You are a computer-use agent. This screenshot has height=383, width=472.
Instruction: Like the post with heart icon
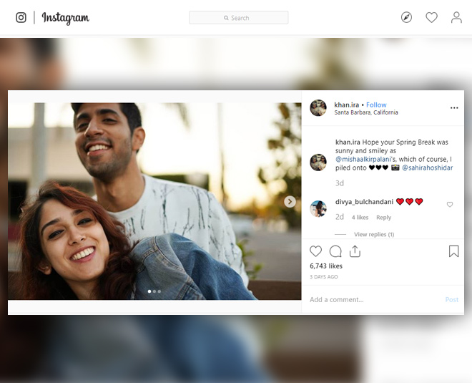point(315,251)
